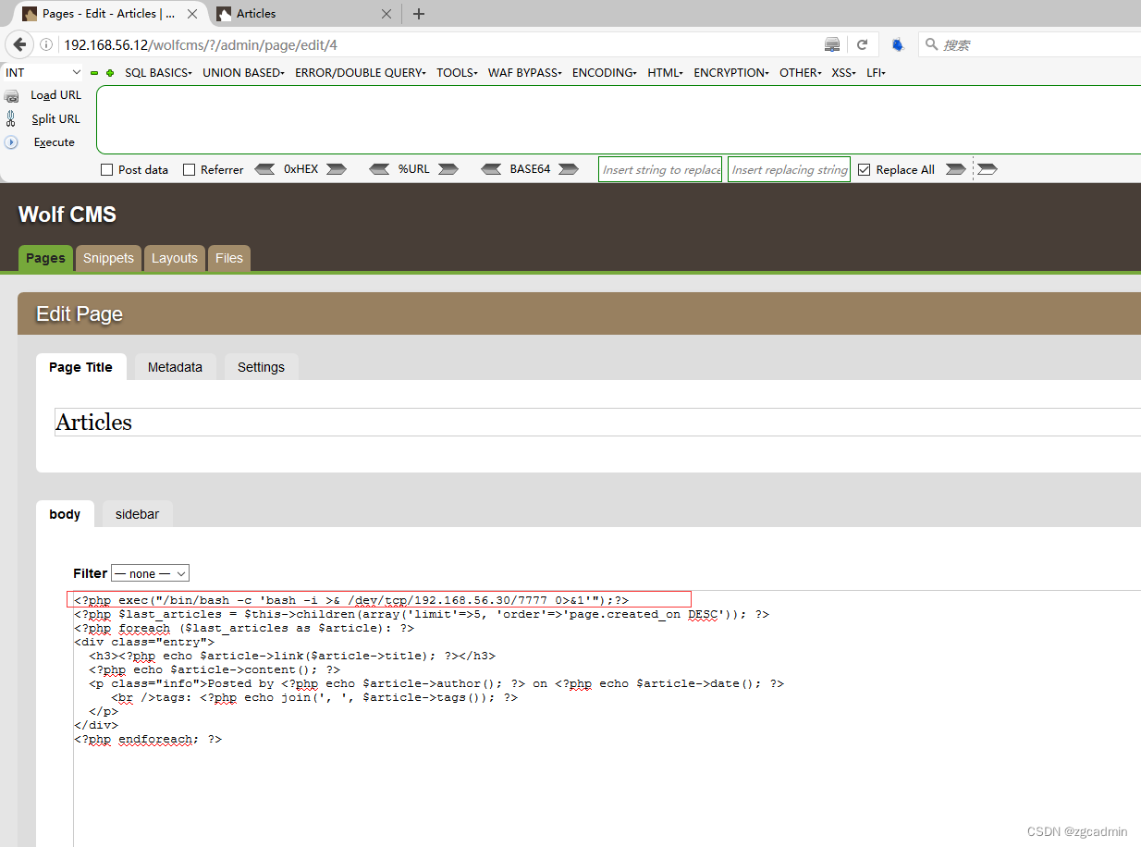Enable the Post data checkbox
This screenshot has height=847, width=1141.
click(x=106, y=170)
